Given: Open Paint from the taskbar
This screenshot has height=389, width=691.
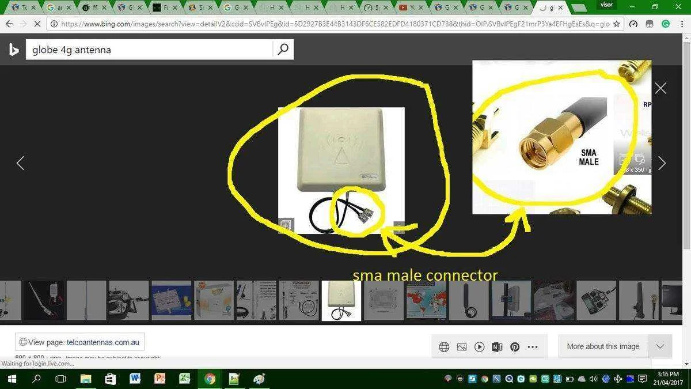Looking at the screenshot, I should pos(259,379).
